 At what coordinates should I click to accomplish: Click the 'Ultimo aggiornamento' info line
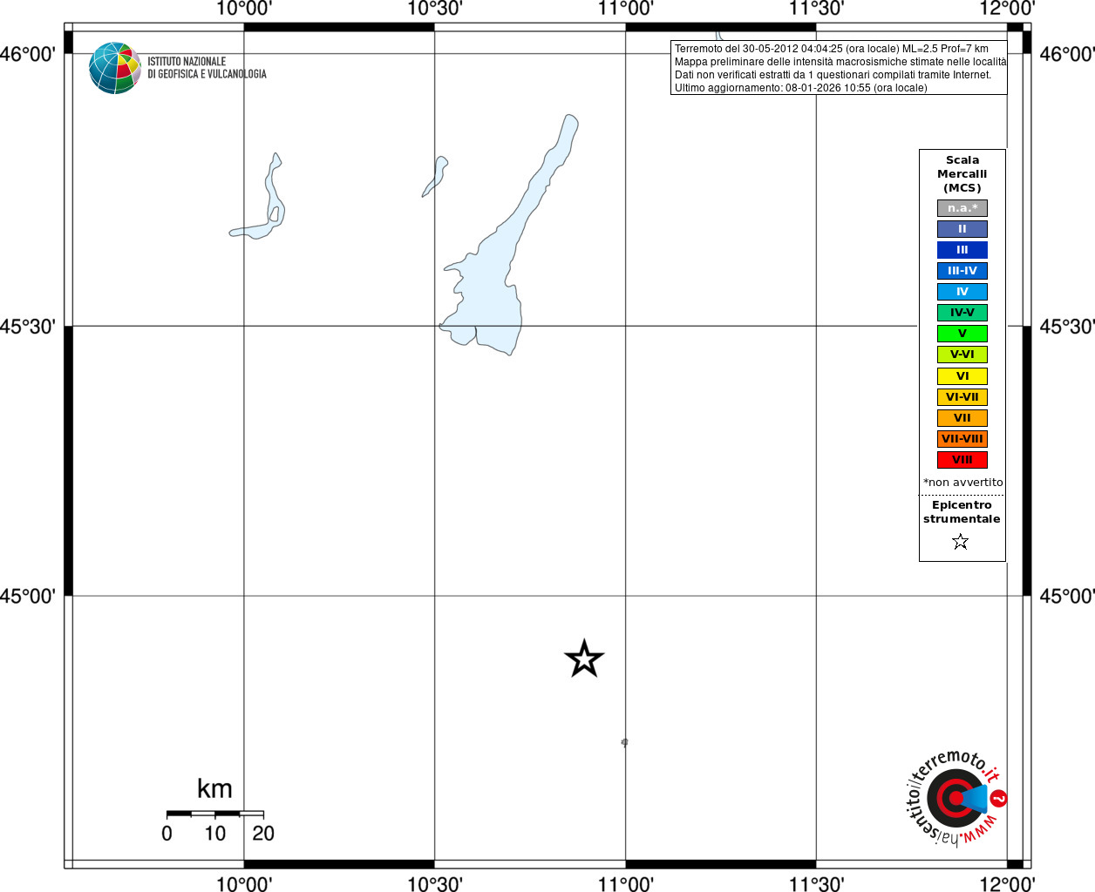801,88
